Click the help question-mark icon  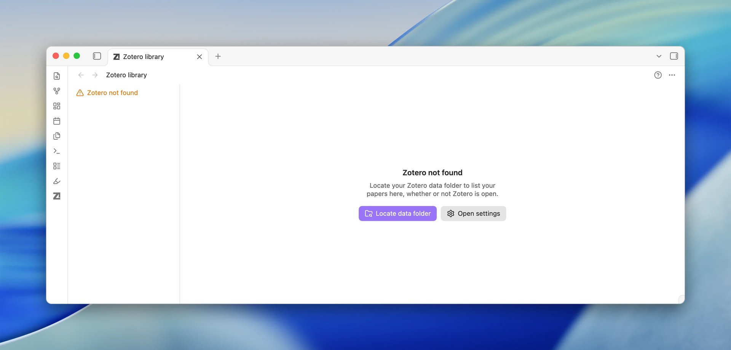(x=658, y=75)
